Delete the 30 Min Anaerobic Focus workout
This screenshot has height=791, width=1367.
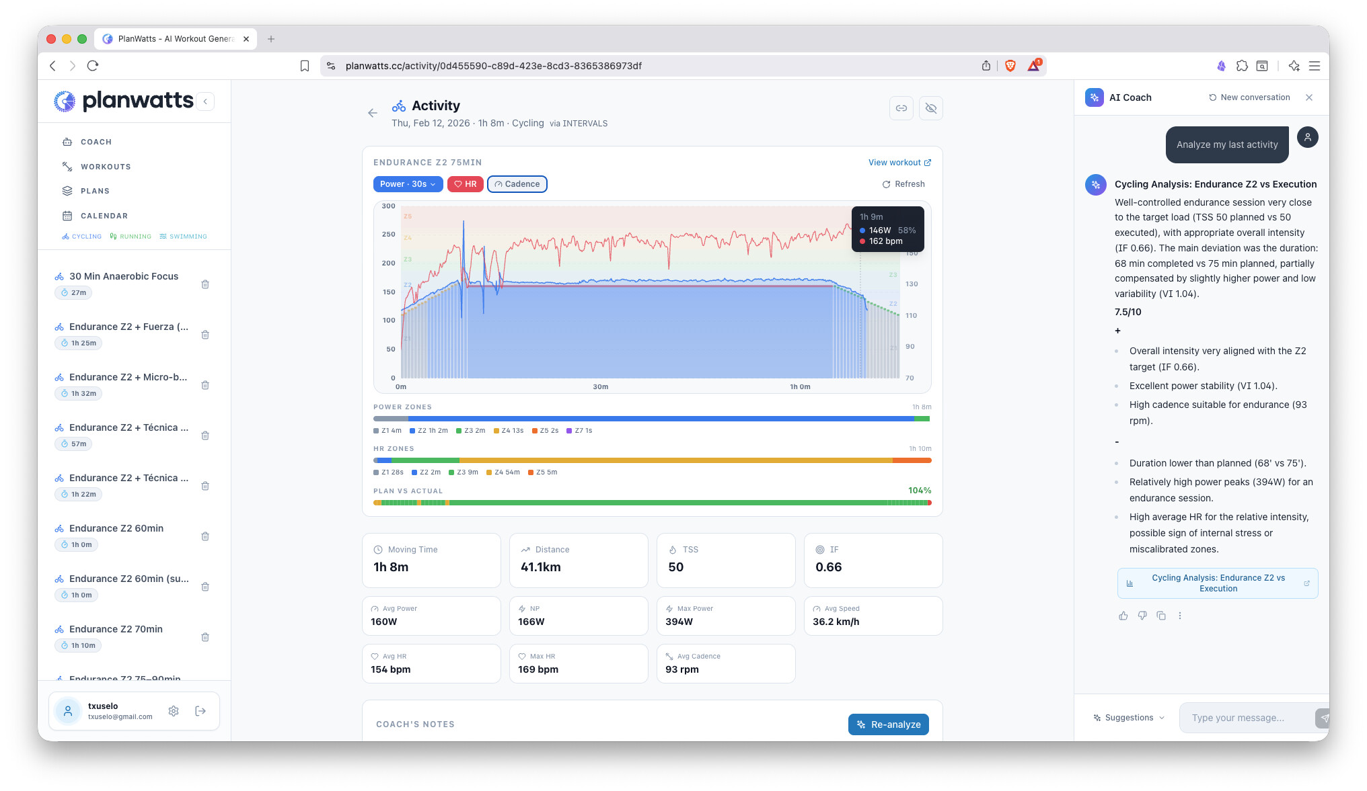[205, 284]
